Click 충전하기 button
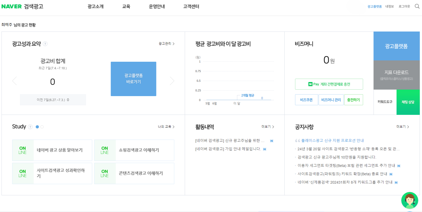This screenshot has height=212, width=422. [353, 100]
